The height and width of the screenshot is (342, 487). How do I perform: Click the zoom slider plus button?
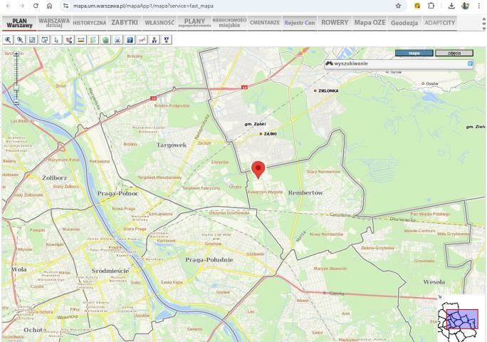point(16,54)
